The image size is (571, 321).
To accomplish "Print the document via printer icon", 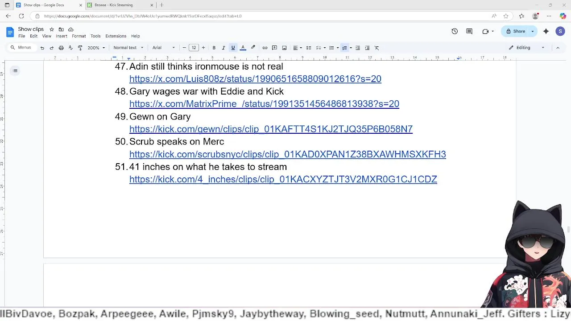I will coord(61,48).
